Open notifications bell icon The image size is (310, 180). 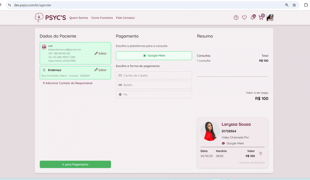(x=253, y=18)
